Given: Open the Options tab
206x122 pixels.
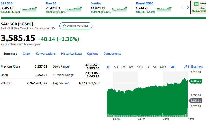Looking at the screenshot, I should pos(93,54).
